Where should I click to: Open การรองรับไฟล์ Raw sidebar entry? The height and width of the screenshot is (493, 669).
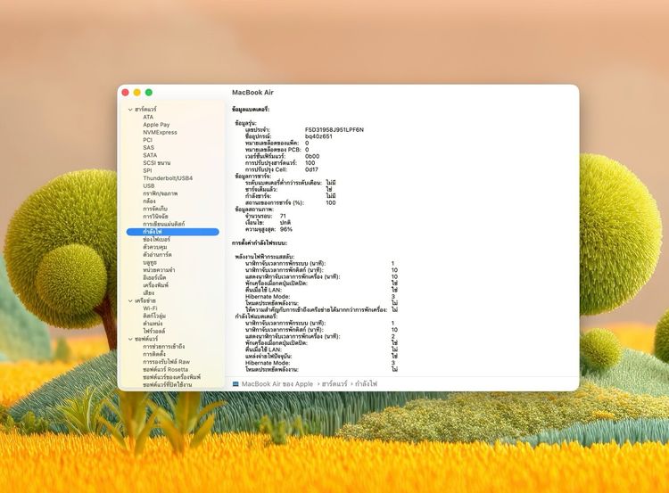[x=166, y=362]
